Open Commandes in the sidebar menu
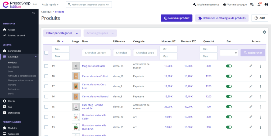The width and height of the screenshot is (271, 136). 15,51
